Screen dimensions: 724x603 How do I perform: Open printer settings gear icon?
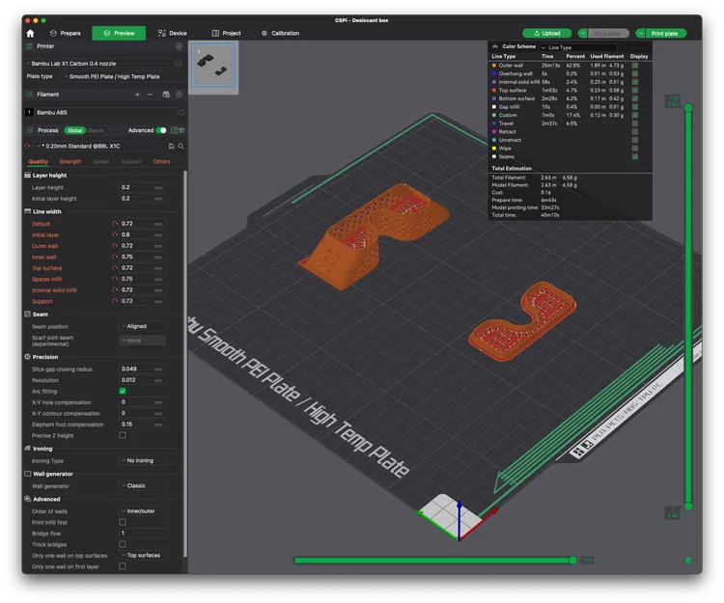click(x=180, y=46)
